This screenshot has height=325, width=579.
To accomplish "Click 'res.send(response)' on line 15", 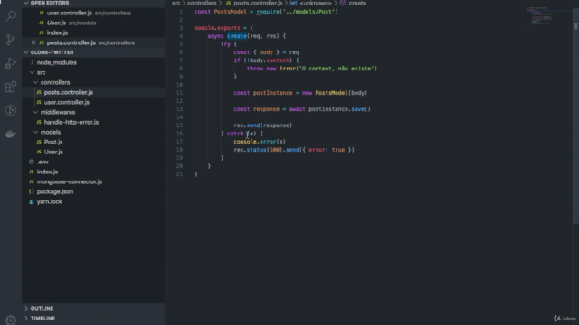I will click(263, 125).
